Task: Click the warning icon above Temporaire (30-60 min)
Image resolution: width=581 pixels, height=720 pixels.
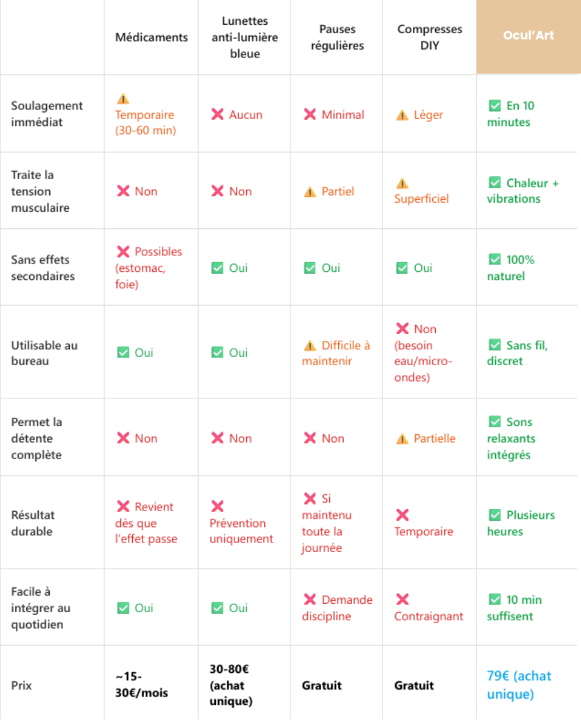Action: tap(123, 99)
